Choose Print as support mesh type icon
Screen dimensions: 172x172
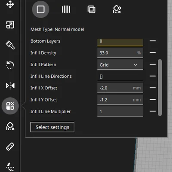[x=66, y=9]
